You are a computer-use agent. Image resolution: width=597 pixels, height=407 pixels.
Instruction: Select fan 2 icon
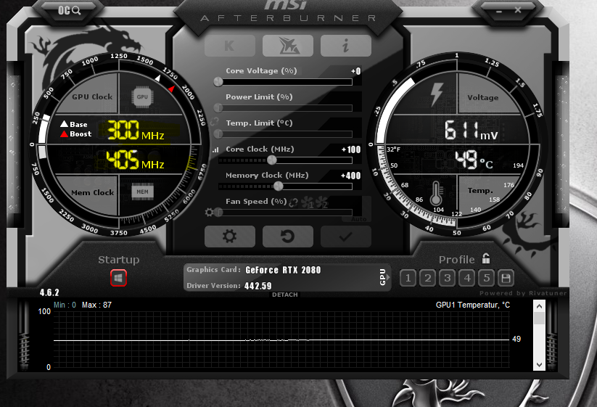(321, 202)
